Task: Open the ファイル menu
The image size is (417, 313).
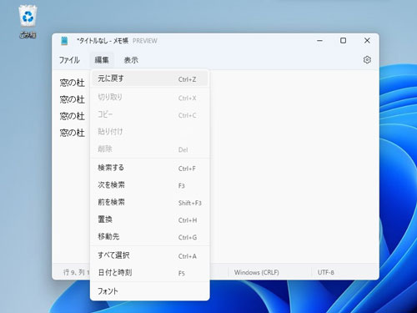Action: coord(69,60)
